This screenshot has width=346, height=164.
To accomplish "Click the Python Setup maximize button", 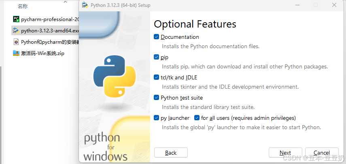I will pyautogui.click(x=316, y=5).
